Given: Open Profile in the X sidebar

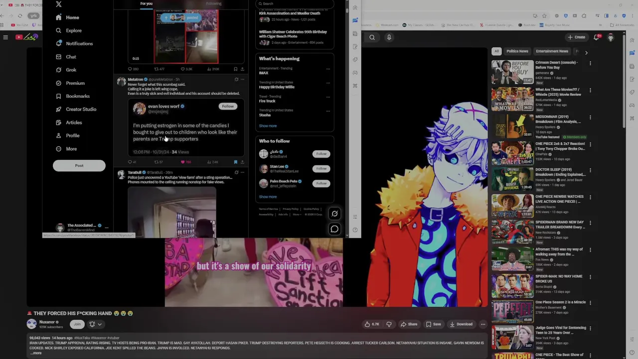Looking at the screenshot, I should pos(68,136).
